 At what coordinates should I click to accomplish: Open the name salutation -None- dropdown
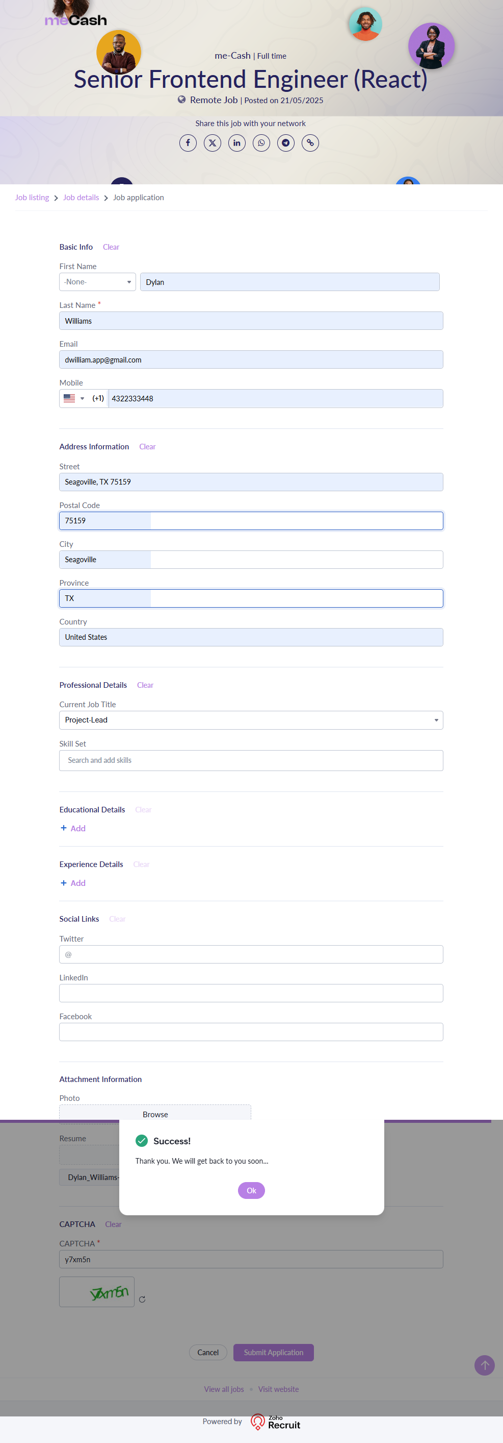point(97,282)
